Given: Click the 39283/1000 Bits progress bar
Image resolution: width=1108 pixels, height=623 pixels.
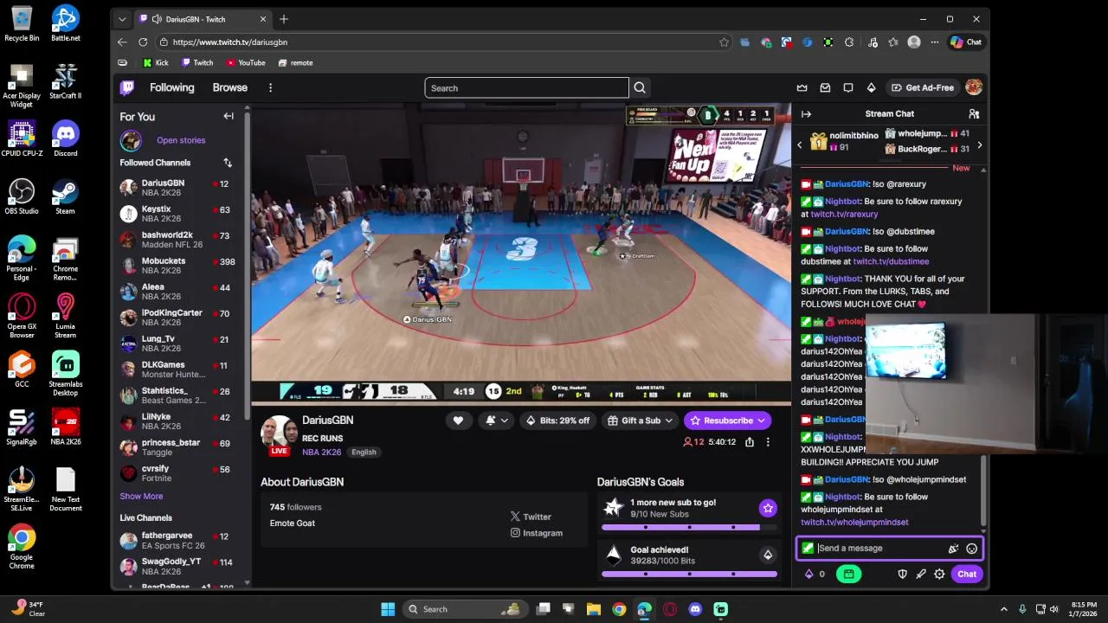Looking at the screenshot, I should pos(689,574).
